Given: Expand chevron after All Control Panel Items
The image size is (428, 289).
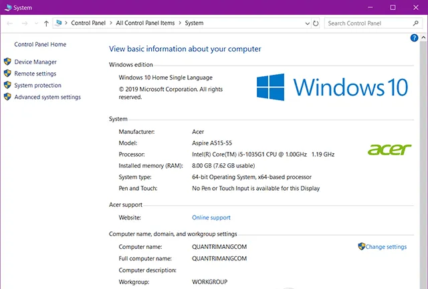Looking at the screenshot, I should tap(180, 23).
